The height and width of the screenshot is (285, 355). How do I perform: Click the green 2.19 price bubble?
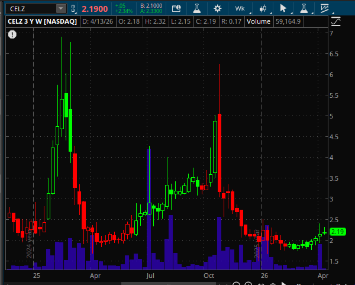338,232
